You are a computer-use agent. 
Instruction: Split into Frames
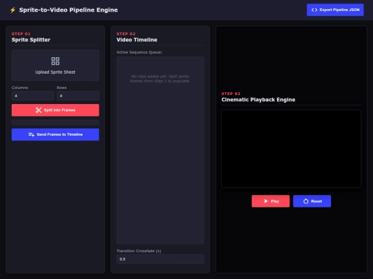[x=55, y=110]
